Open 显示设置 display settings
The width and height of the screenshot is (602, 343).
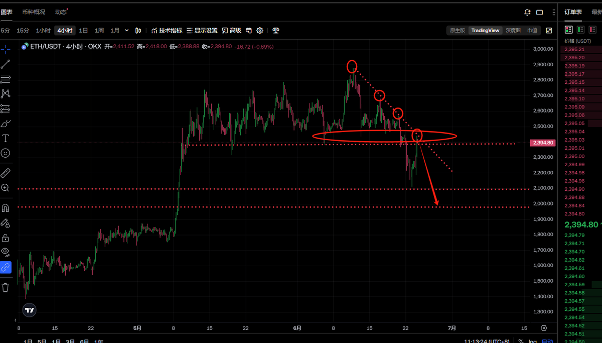click(202, 31)
